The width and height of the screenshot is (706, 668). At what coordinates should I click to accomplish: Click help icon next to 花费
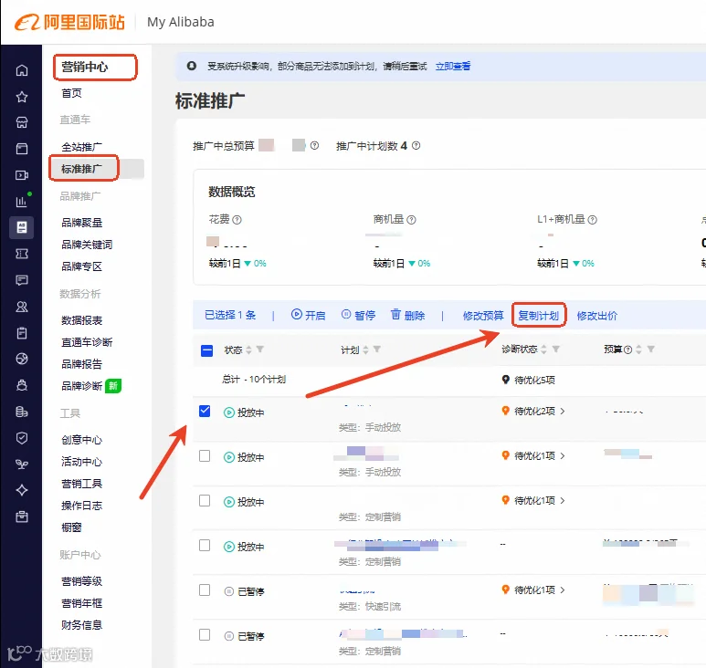[237, 220]
